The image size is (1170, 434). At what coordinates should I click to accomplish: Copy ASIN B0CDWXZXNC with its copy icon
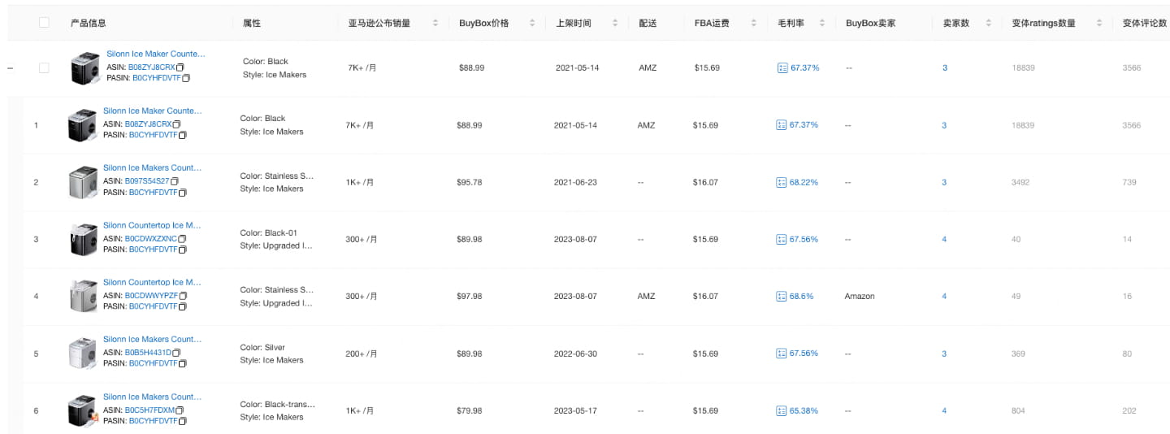point(182,239)
